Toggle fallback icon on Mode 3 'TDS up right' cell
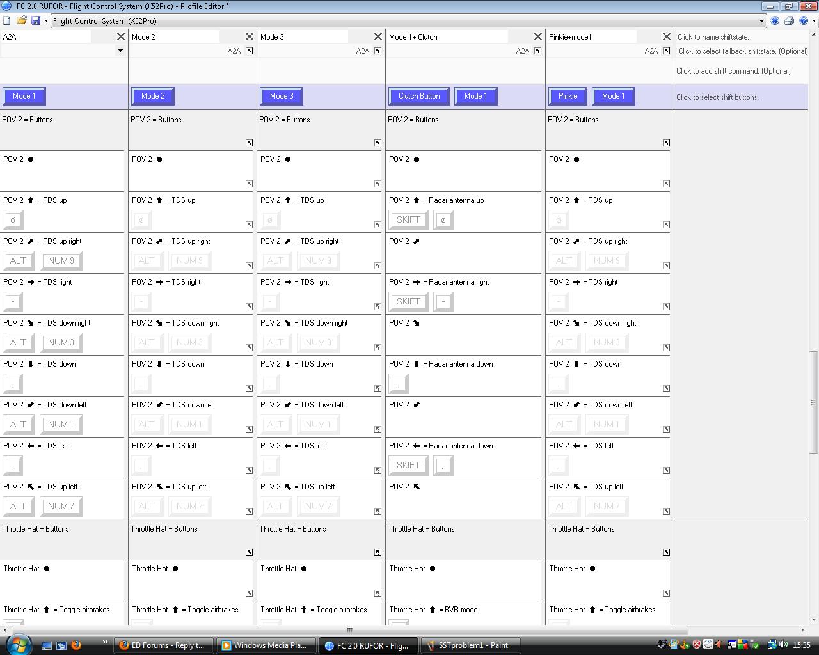This screenshot has width=819, height=655. coord(378,265)
